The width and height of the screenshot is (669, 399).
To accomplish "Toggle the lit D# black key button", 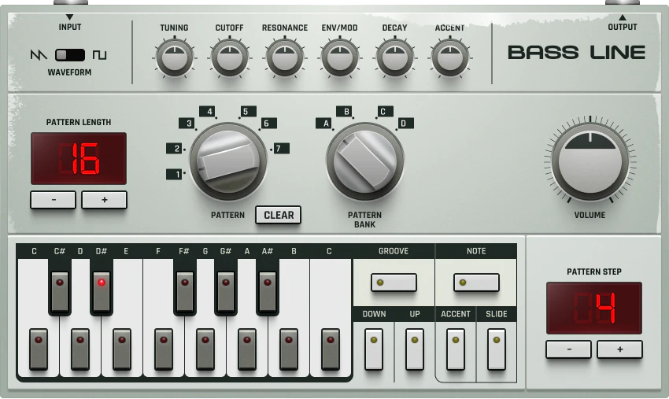I will point(102,292).
